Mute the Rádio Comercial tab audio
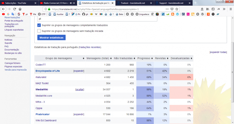The width and height of the screenshot is (234, 124). tap(71, 3)
